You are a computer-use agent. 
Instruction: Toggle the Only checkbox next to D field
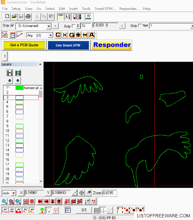pyautogui.click(x=74, y=26)
